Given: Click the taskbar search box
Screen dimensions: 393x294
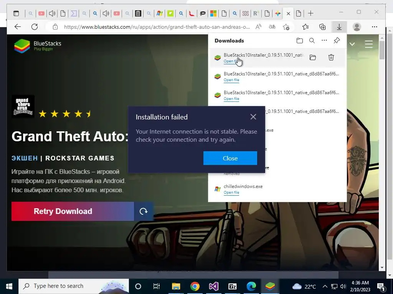Looking at the screenshot, I should point(74,286).
